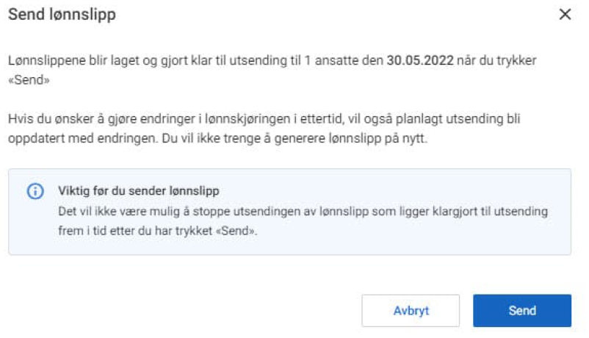
Task: Click the dialog title Send lønnslipp
Action: [62, 15]
